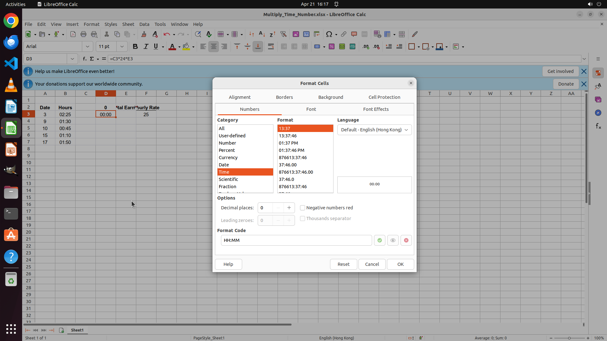607x341 pixels.
Task: Open the font name Arial dropdown
Action: tap(87, 46)
